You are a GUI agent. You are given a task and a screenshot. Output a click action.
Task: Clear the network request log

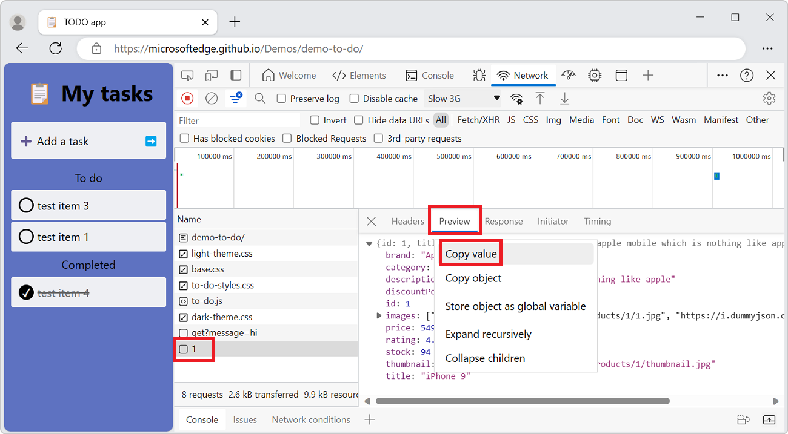(212, 98)
